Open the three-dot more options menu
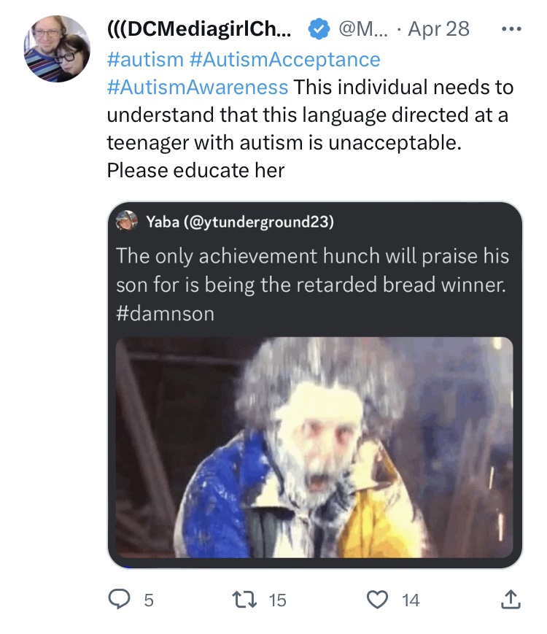Screen dimensions: 547x634 click(x=511, y=29)
